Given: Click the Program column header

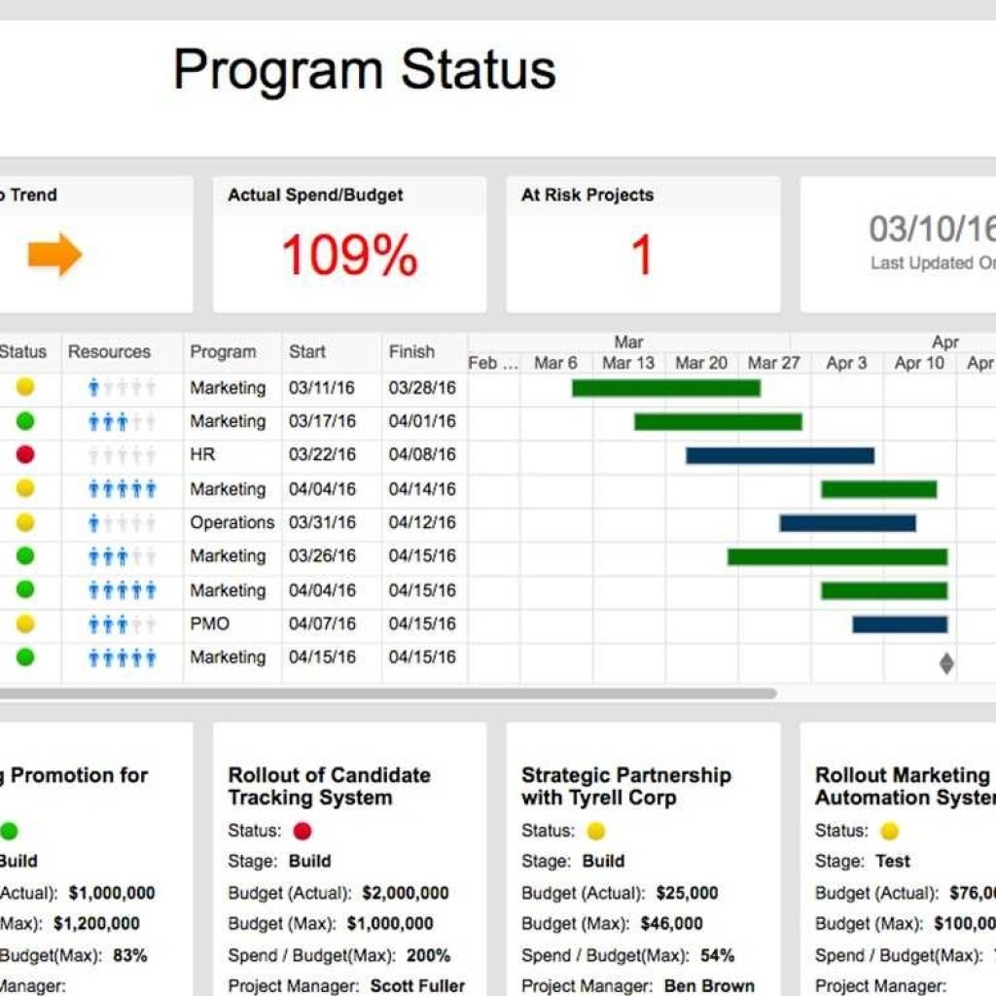Looking at the screenshot, I should click(x=223, y=352).
